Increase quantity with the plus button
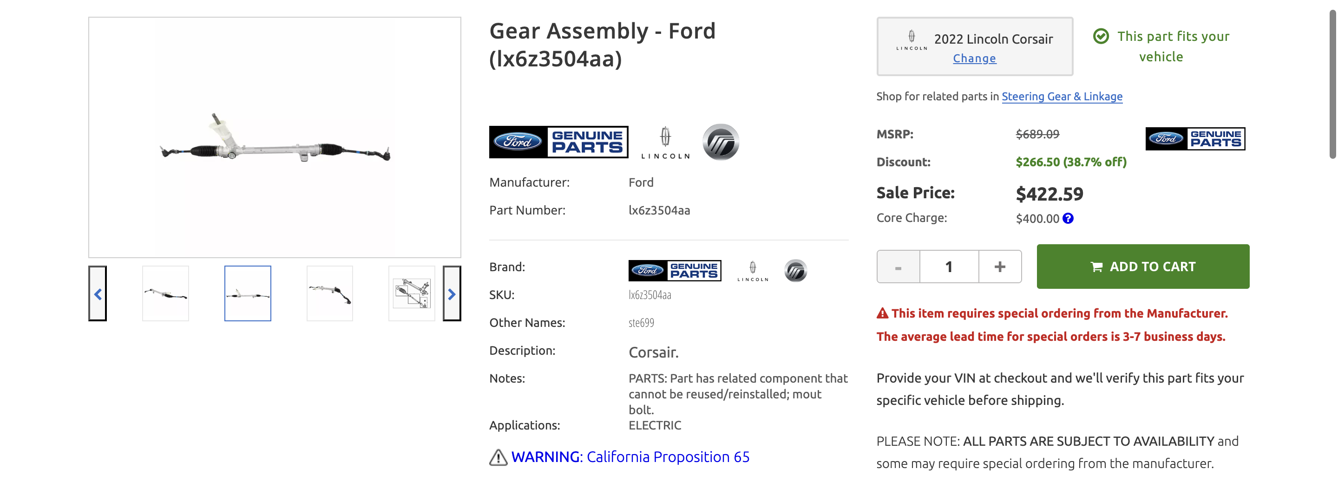 pyautogui.click(x=1000, y=267)
